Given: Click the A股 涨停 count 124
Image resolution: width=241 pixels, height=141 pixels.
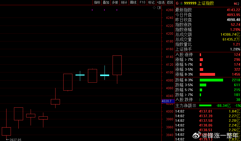Looking at the screenshot, I should [x=237, y=55].
